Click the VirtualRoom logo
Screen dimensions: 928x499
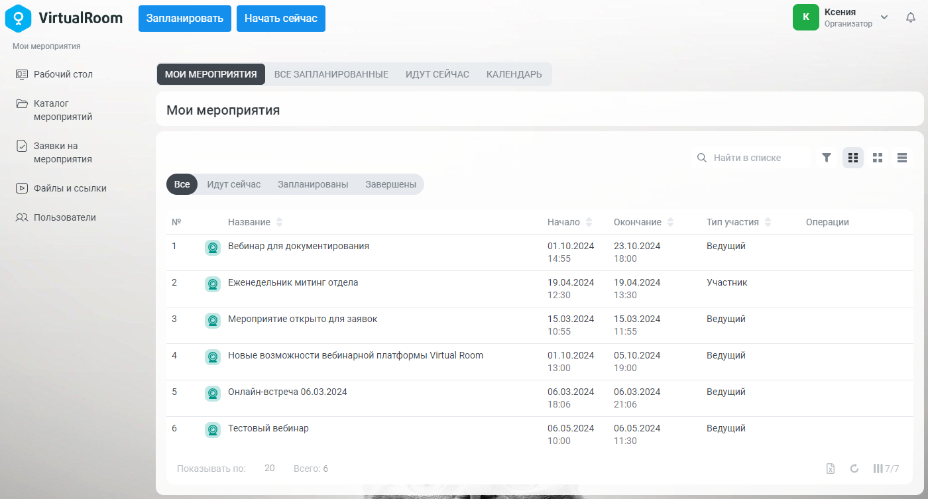click(64, 18)
